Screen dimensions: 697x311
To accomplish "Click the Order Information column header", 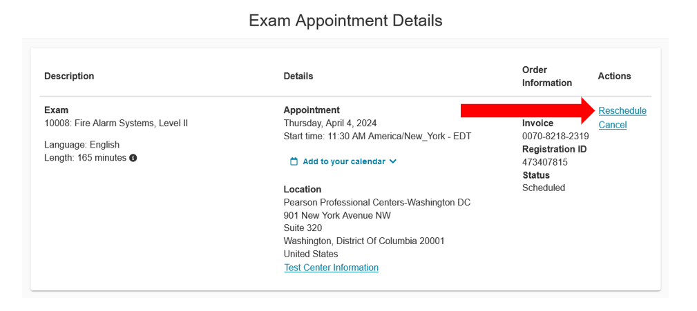I will click(x=546, y=77).
